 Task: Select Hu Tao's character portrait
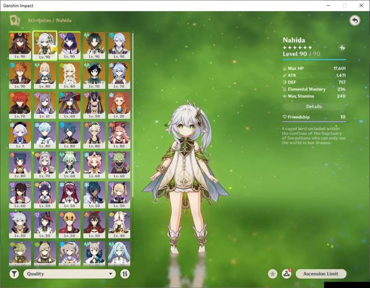point(20,45)
